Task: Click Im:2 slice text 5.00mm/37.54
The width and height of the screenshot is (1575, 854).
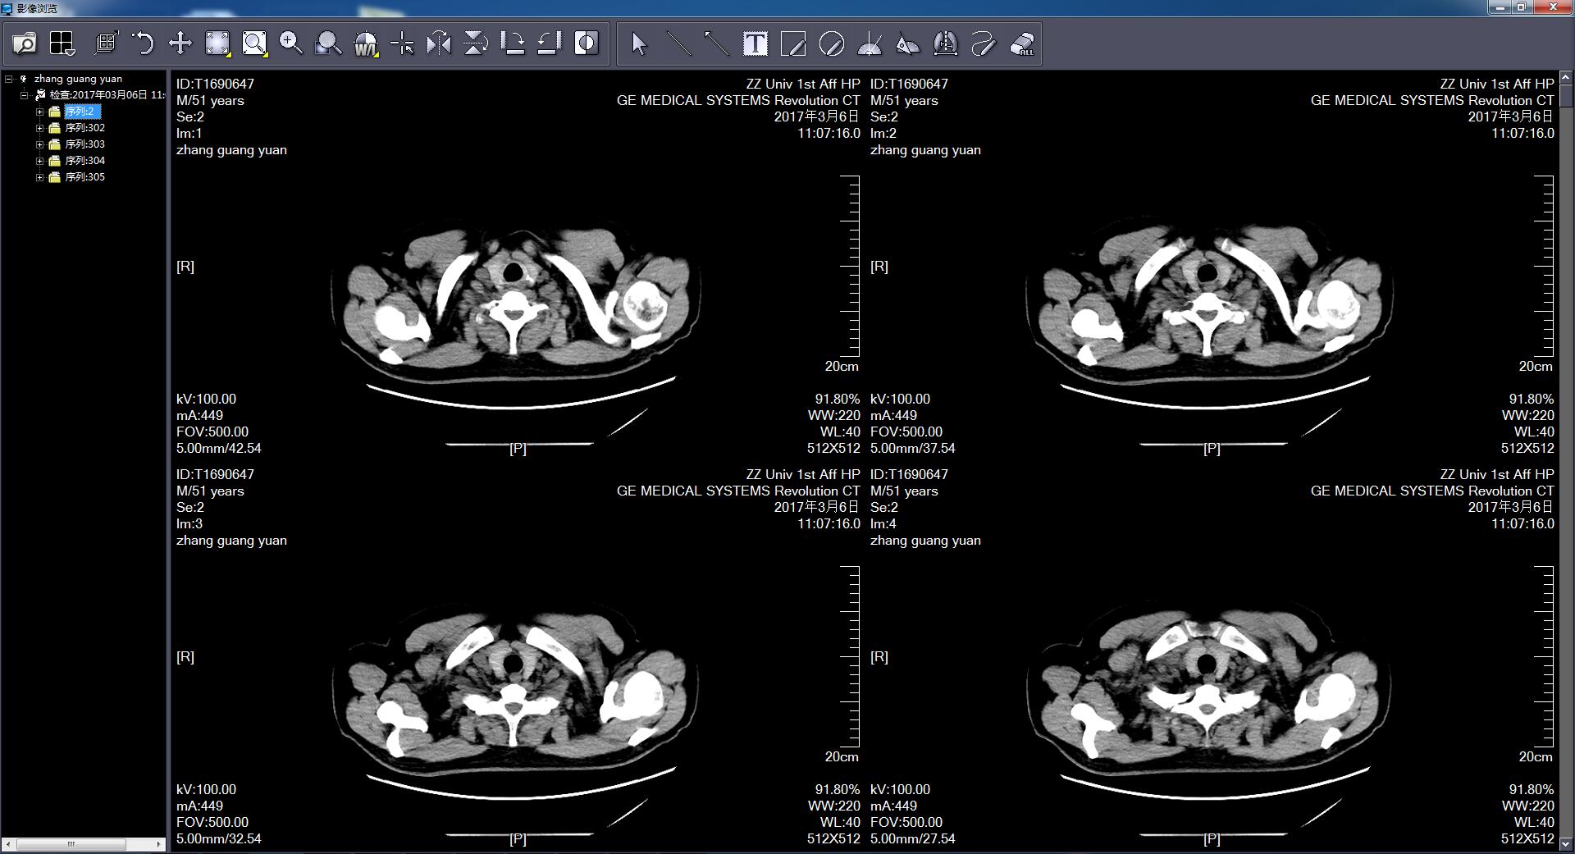Action: pos(912,449)
